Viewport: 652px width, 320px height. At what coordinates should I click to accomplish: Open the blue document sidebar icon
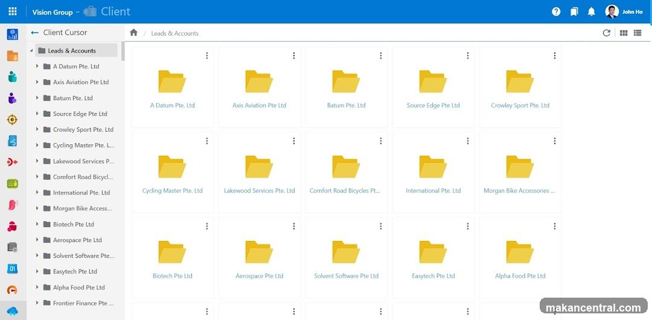pos(13,141)
